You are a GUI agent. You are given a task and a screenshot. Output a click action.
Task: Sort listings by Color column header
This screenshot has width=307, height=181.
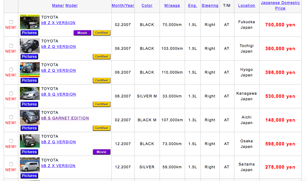(147, 6)
